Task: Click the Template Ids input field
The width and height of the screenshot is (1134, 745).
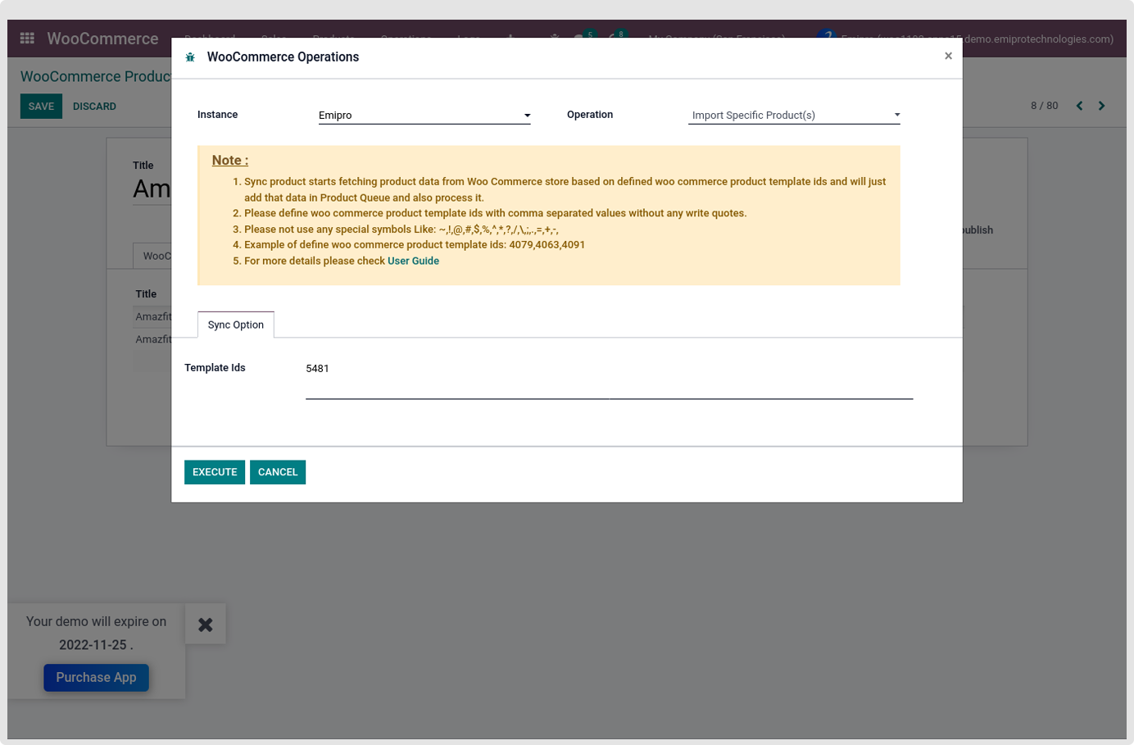Action: pyautogui.click(x=609, y=380)
